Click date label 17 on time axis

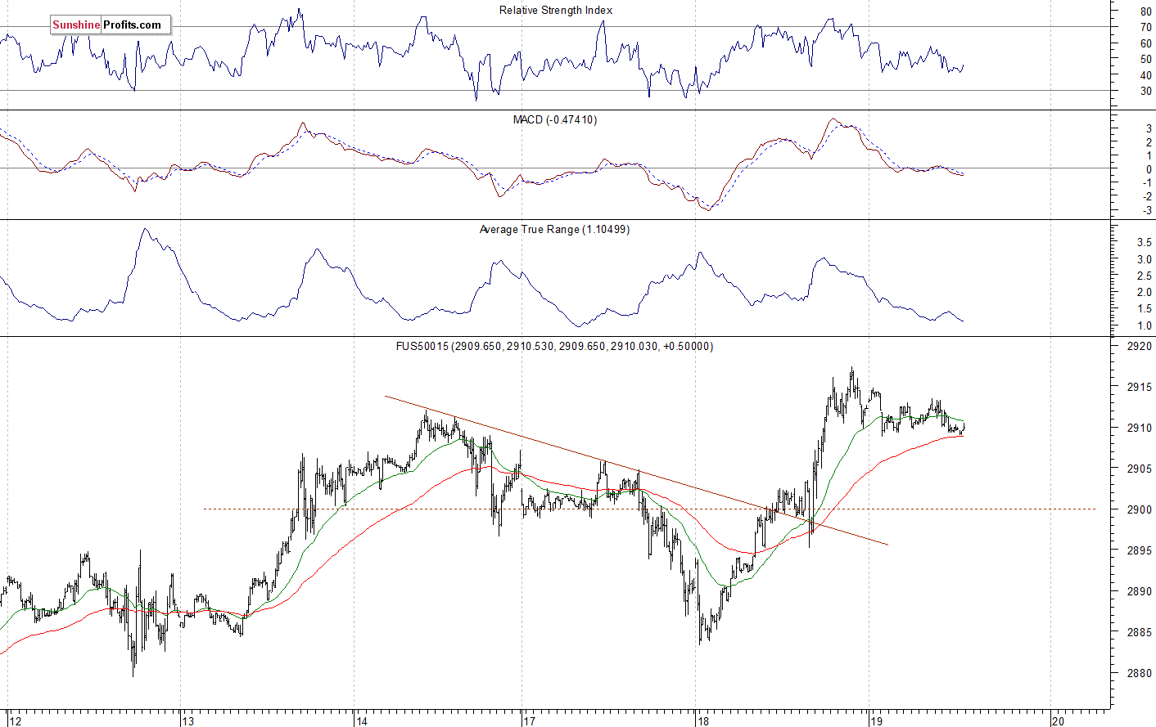click(x=529, y=720)
